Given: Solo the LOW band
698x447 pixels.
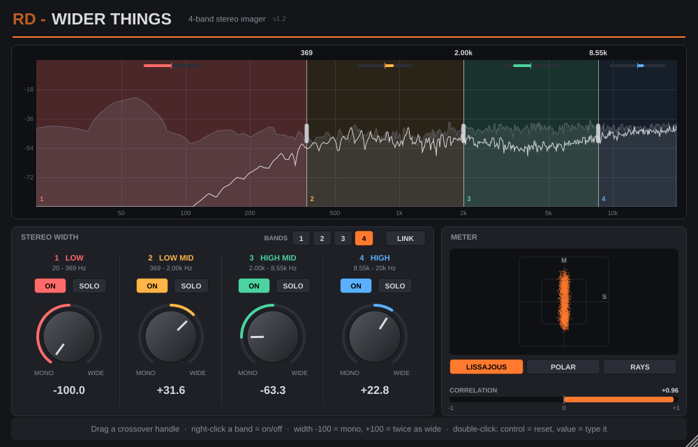Looking at the screenshot, I should tap(89, 286).
